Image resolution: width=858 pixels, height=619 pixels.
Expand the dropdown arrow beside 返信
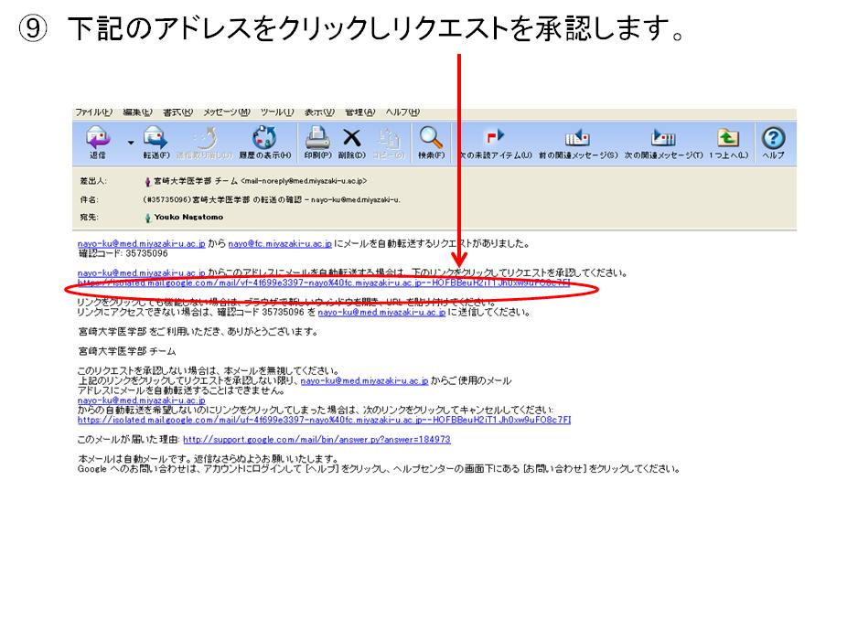click(131, 140)
